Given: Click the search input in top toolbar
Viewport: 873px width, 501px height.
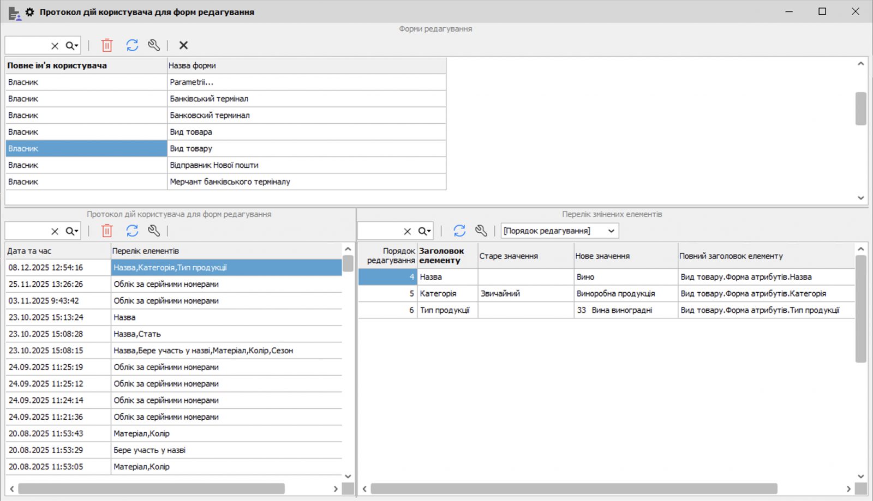Looking at the screenshot, I should 27,46.
